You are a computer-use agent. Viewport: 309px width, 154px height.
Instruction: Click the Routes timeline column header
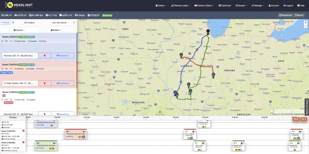coord(13,118)
